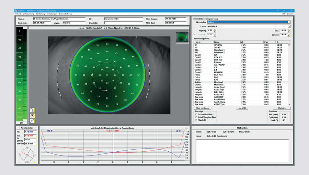This screenshot has width=309, height=175.
Task: Select the FKK Rez. lens row
Action: (x=241, y=75)
